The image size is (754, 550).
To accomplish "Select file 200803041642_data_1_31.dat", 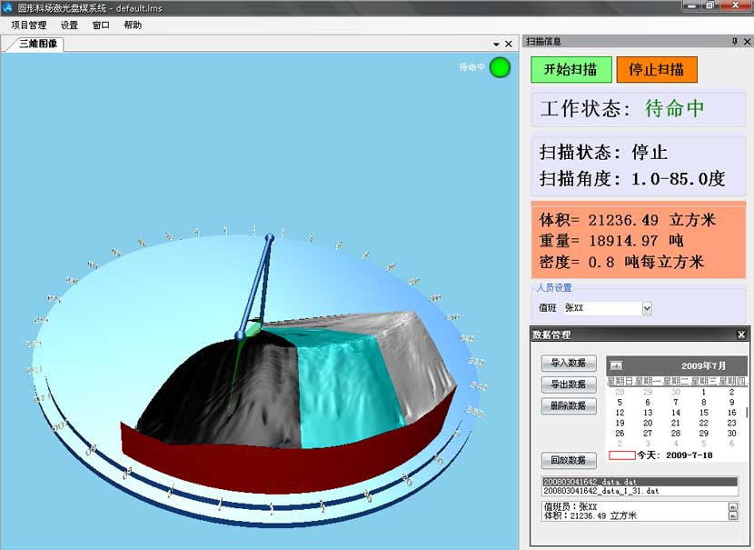I will tap(601, 491).
